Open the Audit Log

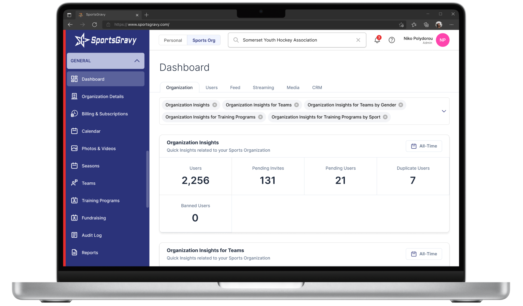tap(105, 235)
